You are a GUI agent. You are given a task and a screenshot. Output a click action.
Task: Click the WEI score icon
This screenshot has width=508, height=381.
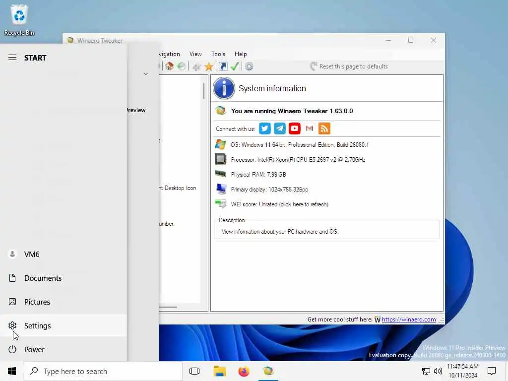click(221, 204)
